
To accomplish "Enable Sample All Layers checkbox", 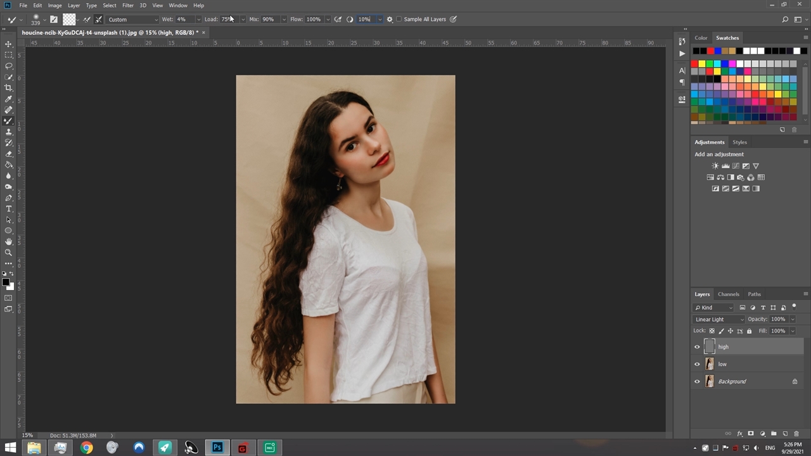I will point(399,20).
